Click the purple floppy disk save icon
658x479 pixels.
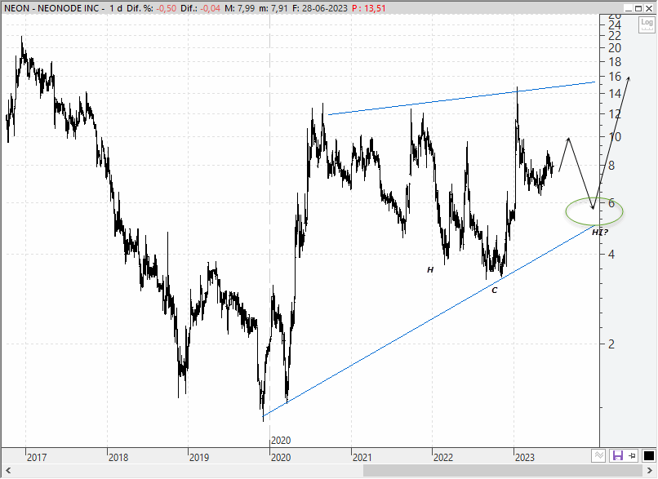617,455
